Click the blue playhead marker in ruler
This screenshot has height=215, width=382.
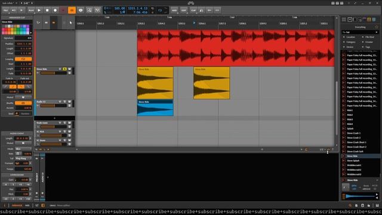[194, 23]
